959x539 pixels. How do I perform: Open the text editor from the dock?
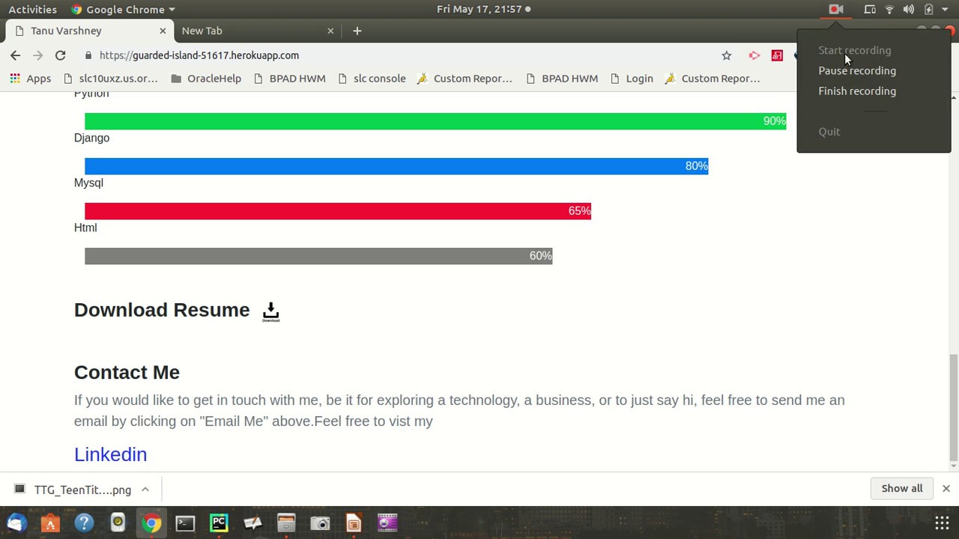tap(252, 523)
